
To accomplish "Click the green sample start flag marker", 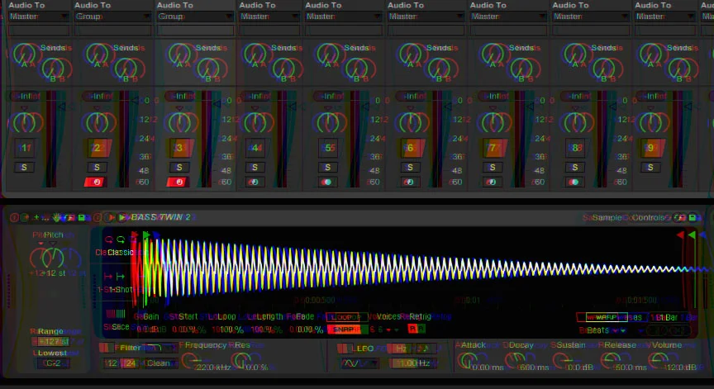I will coord(145,235).
